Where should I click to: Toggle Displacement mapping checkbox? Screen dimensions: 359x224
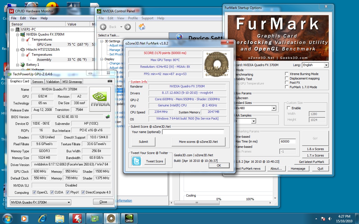point(287,78)
